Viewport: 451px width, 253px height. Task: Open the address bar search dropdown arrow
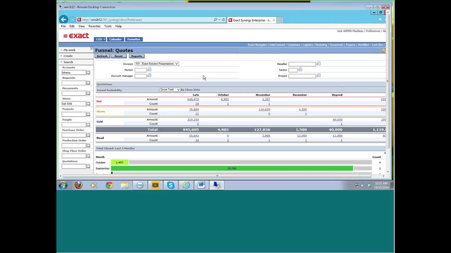tap(219, 20)
